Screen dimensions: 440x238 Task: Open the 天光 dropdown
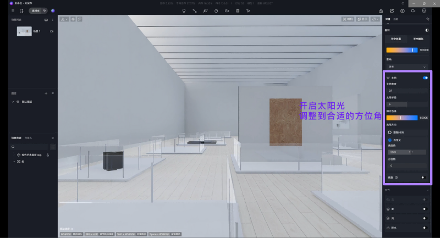pyautogui.click(x=407, y=67)
